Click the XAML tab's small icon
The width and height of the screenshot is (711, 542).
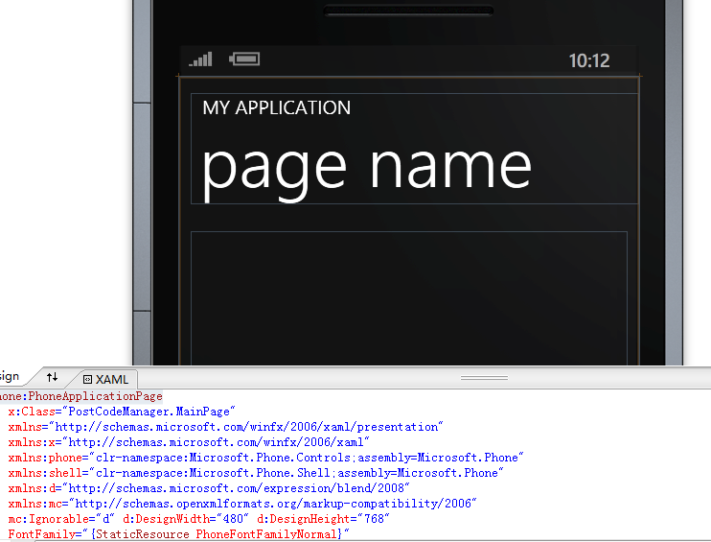point(87,380)
